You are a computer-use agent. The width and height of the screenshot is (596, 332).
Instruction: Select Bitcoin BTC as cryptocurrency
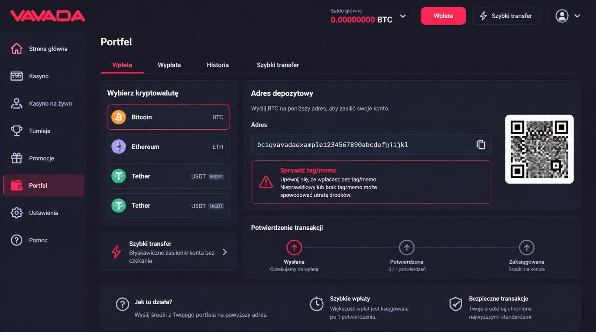point(168,117)
